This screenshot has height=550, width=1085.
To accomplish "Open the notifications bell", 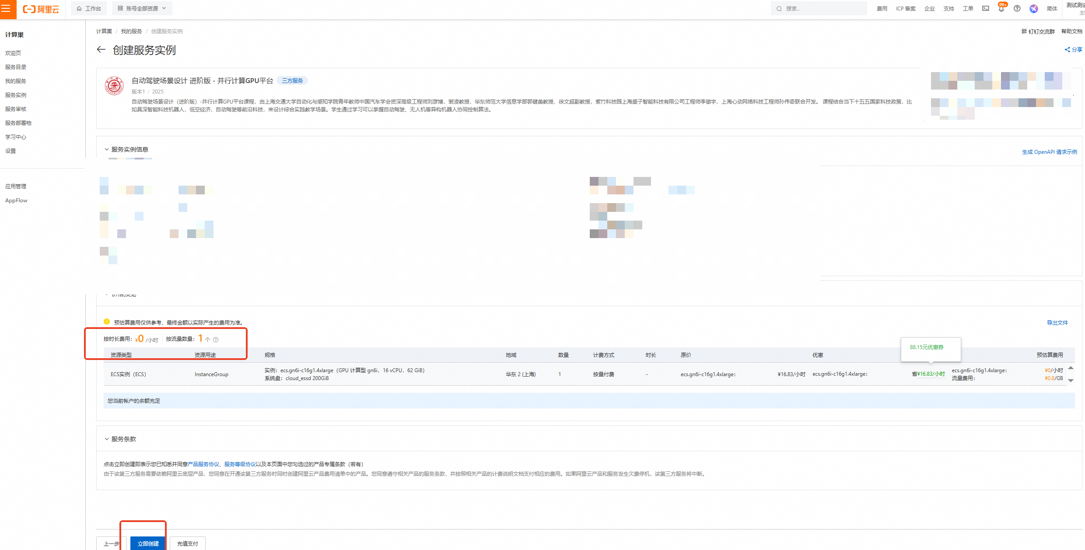I will pos(1001,9).
